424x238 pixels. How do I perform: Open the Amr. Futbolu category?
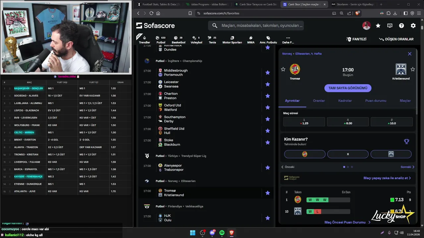[268, 39]
